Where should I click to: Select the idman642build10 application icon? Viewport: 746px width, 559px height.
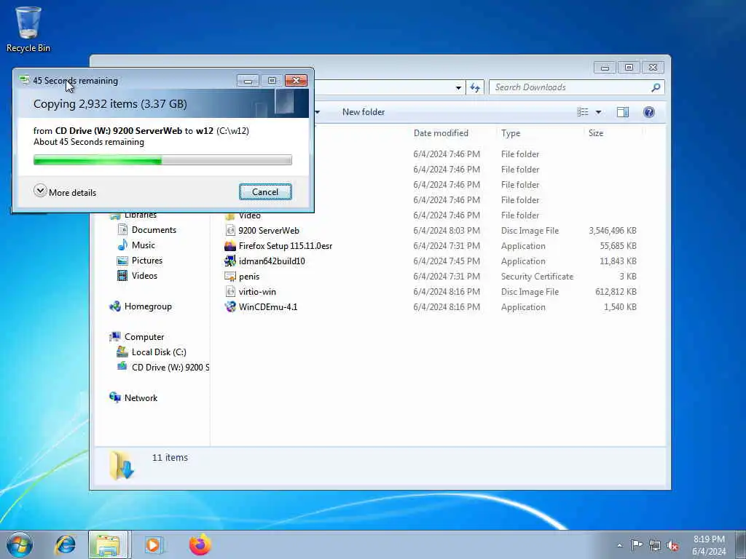230,261
